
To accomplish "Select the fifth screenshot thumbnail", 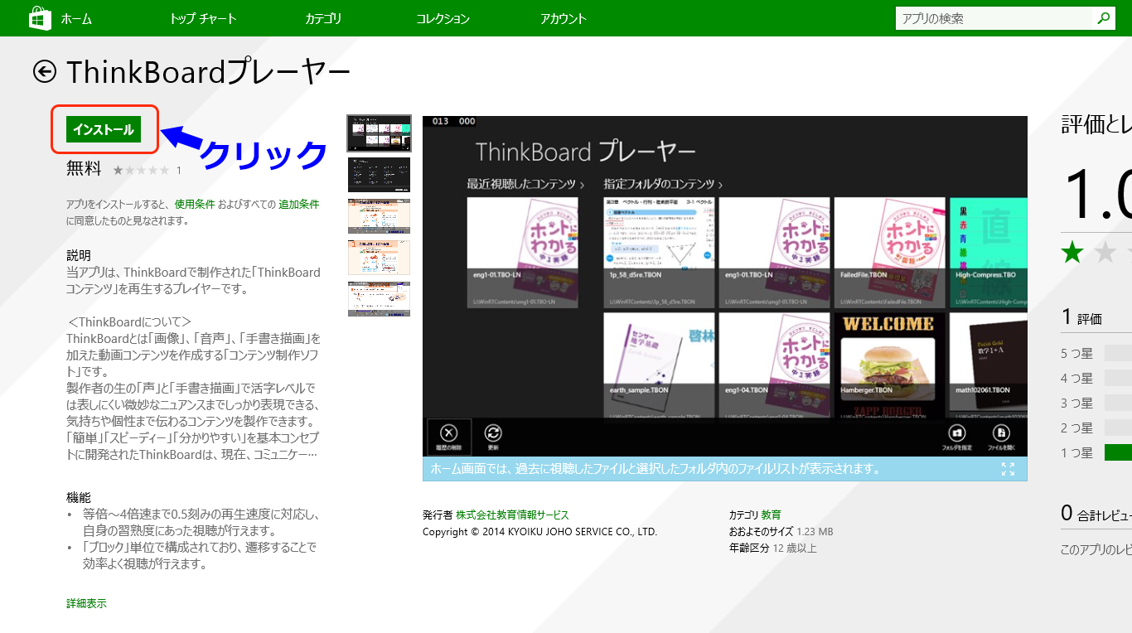I will pyautogui.click(x=379, y=299).
